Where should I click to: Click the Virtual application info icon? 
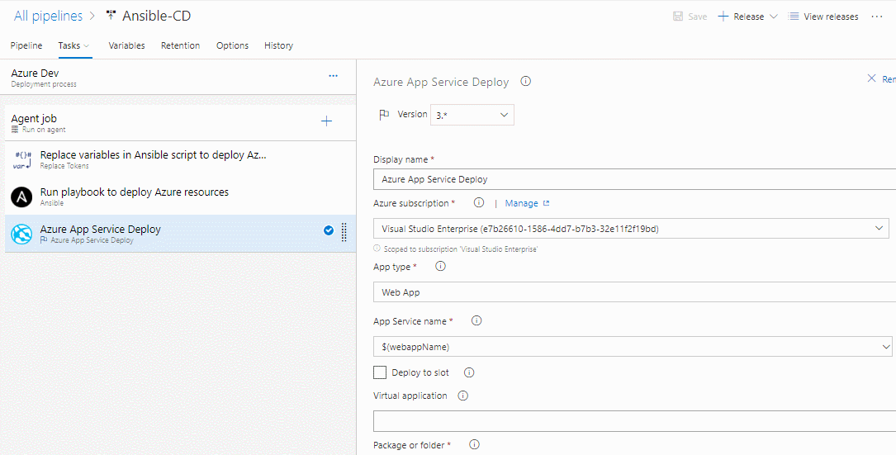click(x=463, y=396)
